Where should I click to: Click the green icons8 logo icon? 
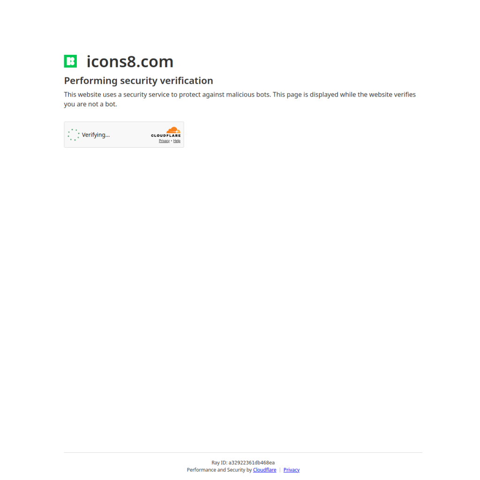(x=70, y=61)
